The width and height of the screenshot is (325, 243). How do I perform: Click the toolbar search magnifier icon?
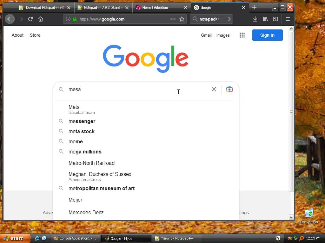point(195,19)
